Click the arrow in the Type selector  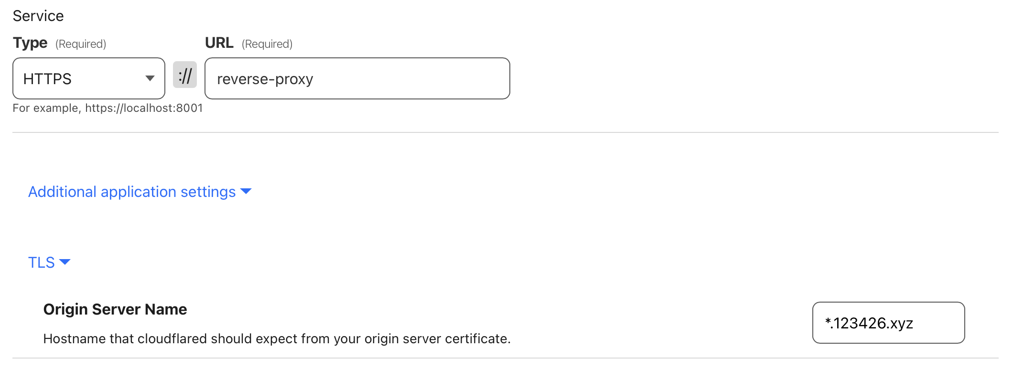click(x=150, y=78)
